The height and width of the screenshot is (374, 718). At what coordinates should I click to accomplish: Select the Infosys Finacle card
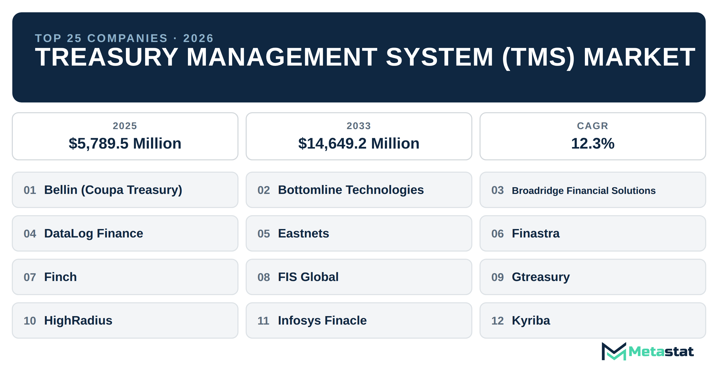tap(359, 320)
